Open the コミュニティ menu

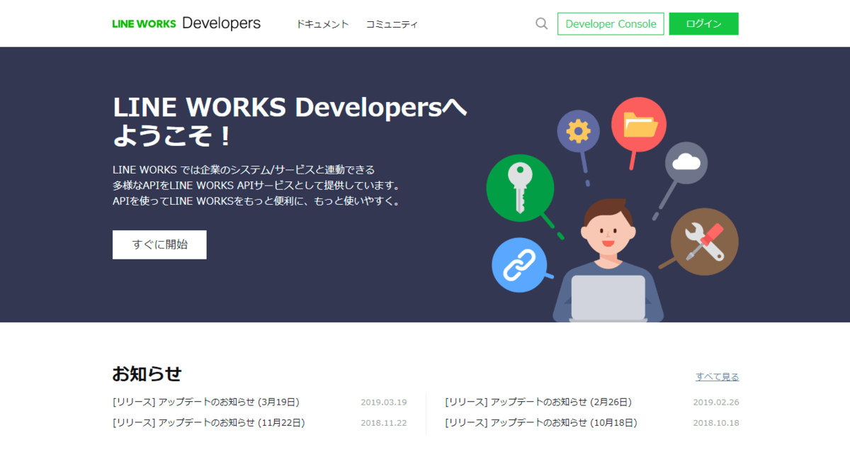tap(392, 24)
